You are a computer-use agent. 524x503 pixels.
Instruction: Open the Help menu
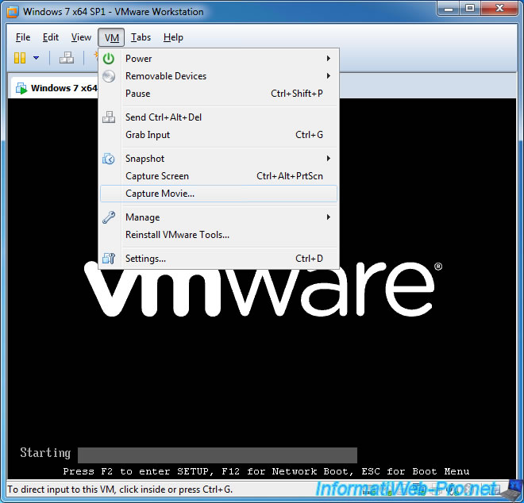point(173,37)
